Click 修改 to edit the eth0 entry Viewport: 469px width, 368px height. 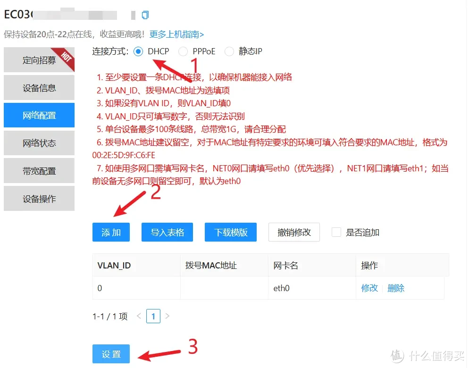(x=369, y=288)
